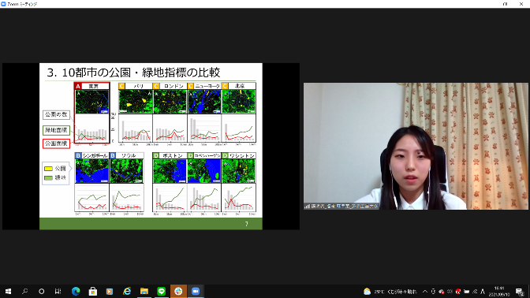Image resolution: width=530 pixels, height=298 pixels.
Task: Click the taskbar clock and date
Action: click(499, 292)
